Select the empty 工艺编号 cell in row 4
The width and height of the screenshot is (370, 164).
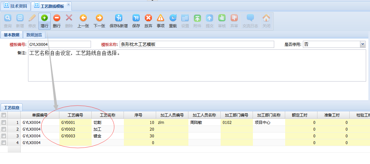(x=75, y=142)
